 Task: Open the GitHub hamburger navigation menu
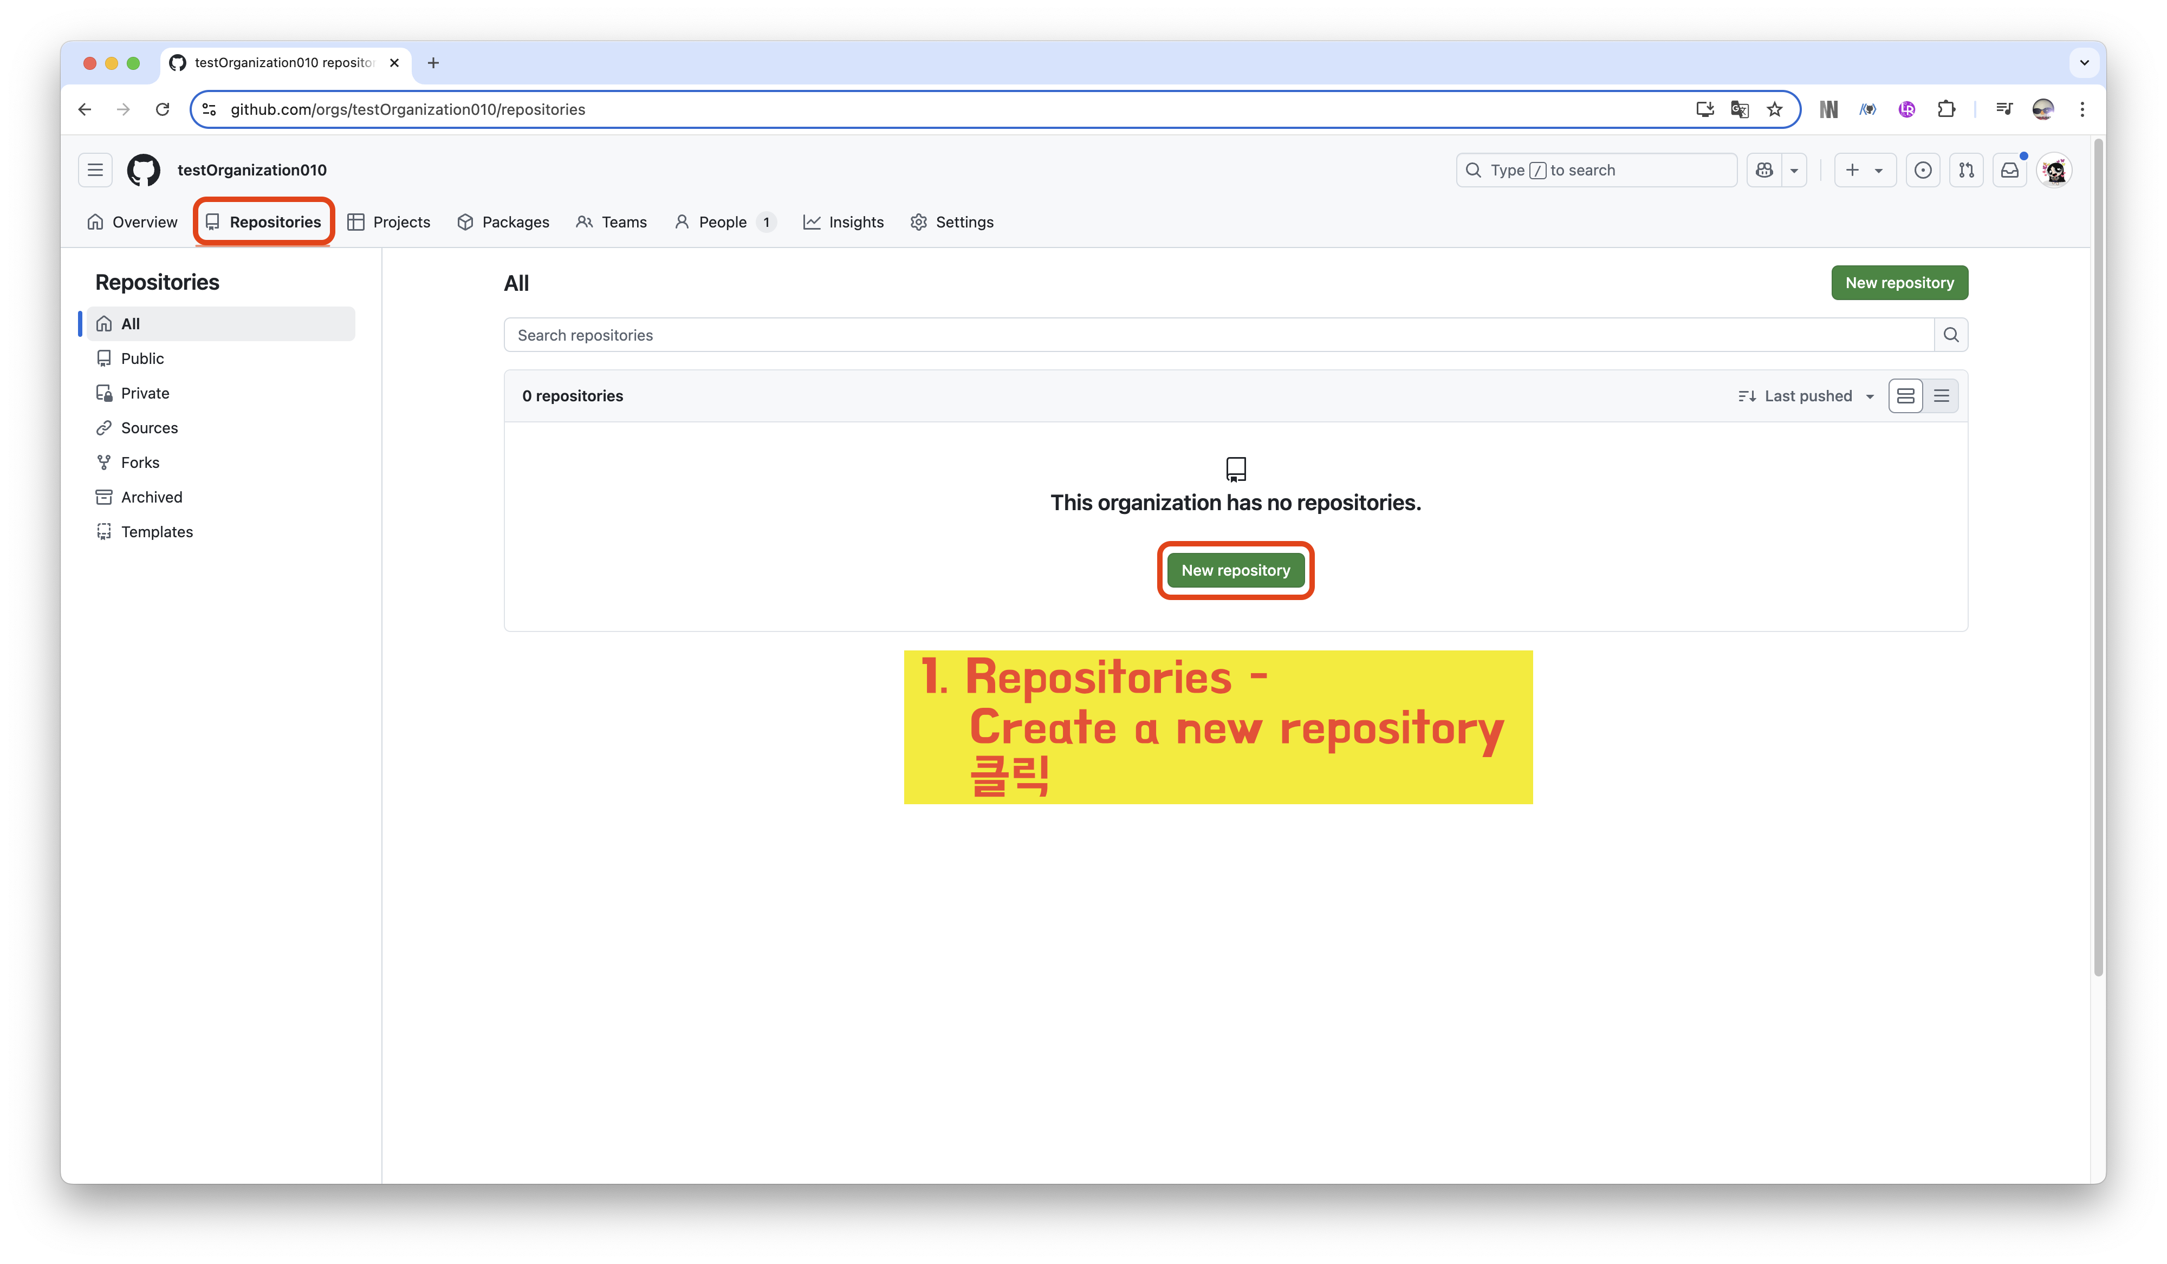point(95,170)
